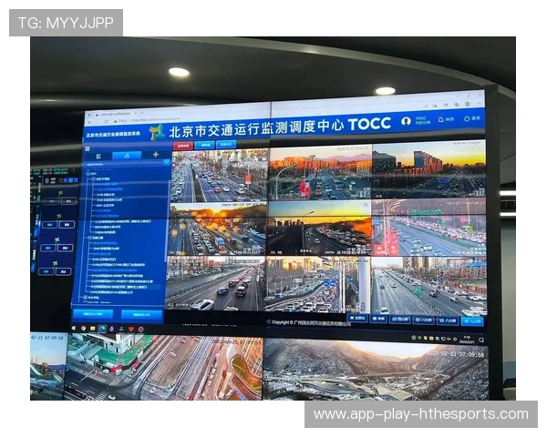Click the browser collections icon in the toolbar
The width and height of the screenshot is (547, 437).
(x=457, y=104)
